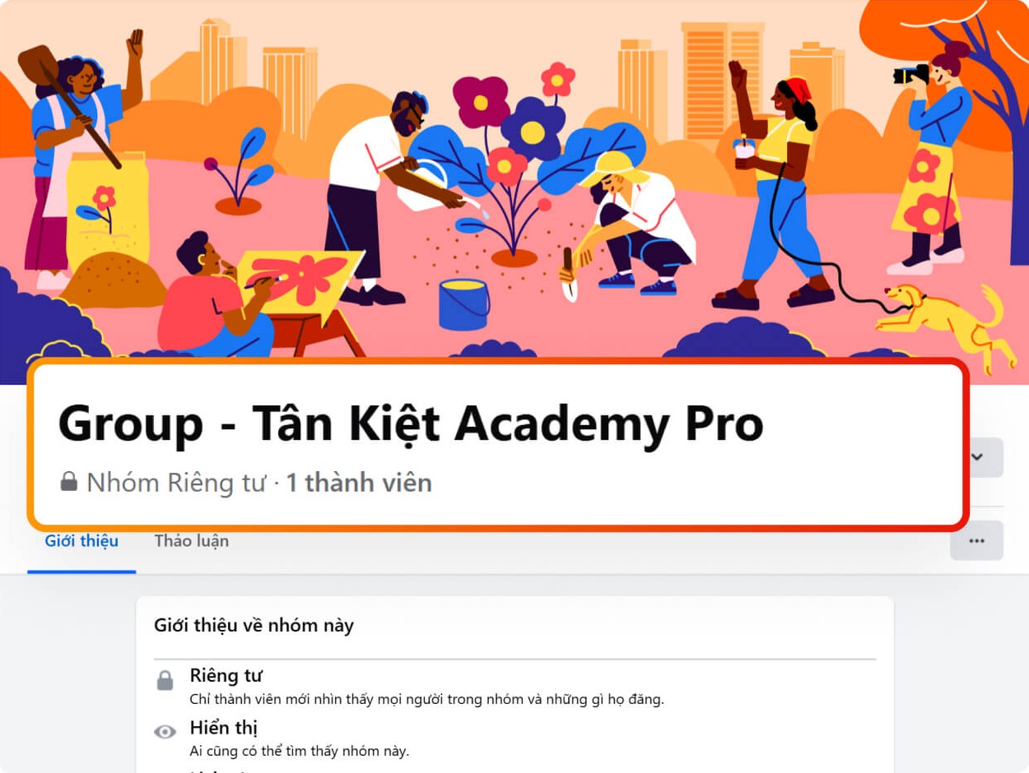The image size is (1029, 773).
Task: Click the Riêng tư heading in about section
Action: (x=226, y=676)
